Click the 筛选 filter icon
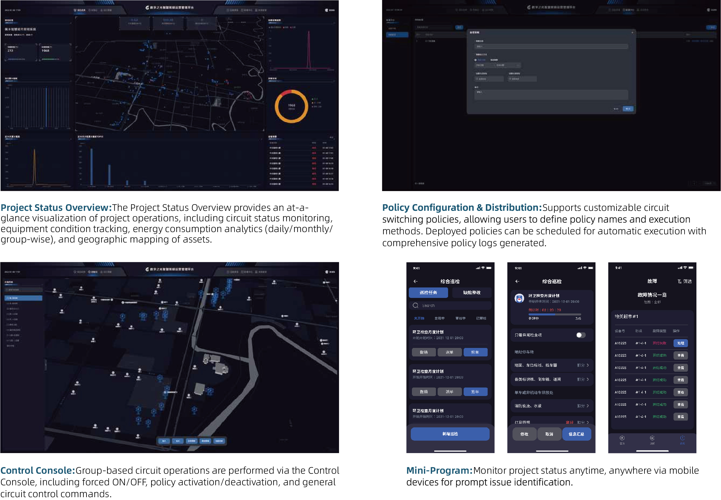 point(679,281)
